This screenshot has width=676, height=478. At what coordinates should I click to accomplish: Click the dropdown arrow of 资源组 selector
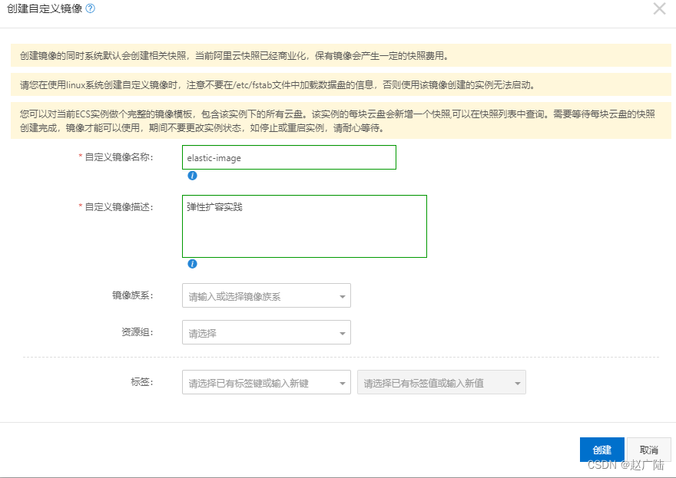[341, 332]
